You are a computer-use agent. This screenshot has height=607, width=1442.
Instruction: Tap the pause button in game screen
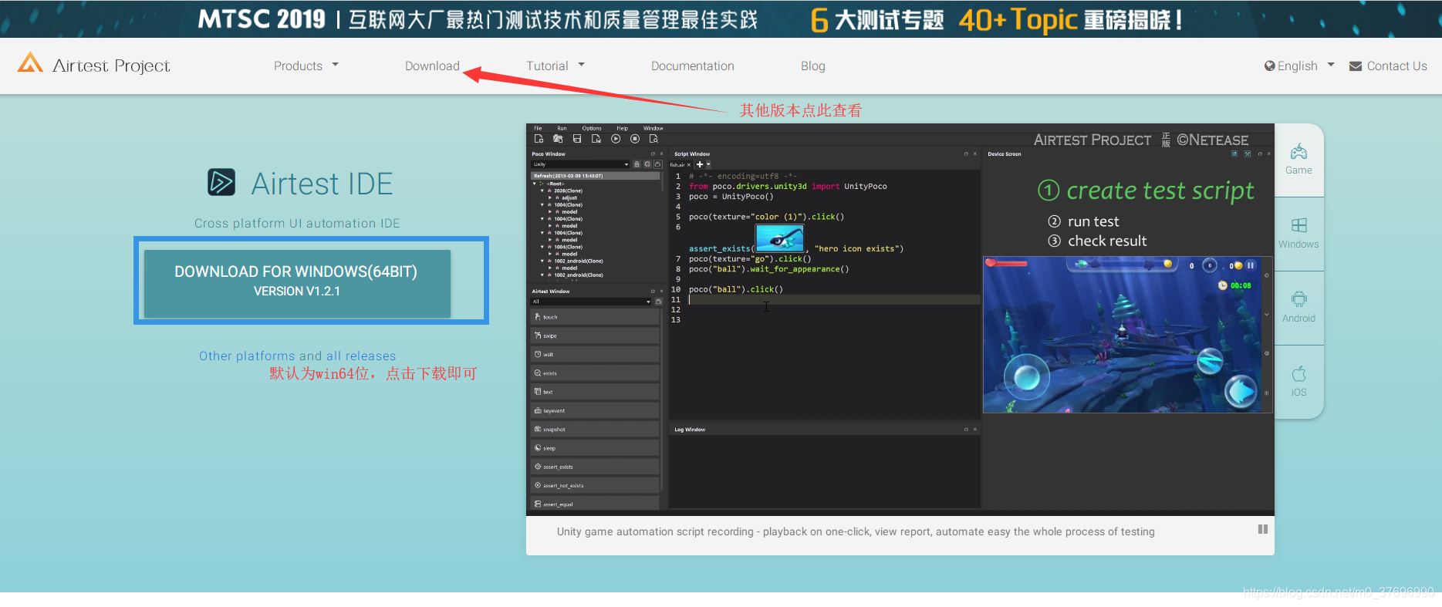coord(1251,265)
